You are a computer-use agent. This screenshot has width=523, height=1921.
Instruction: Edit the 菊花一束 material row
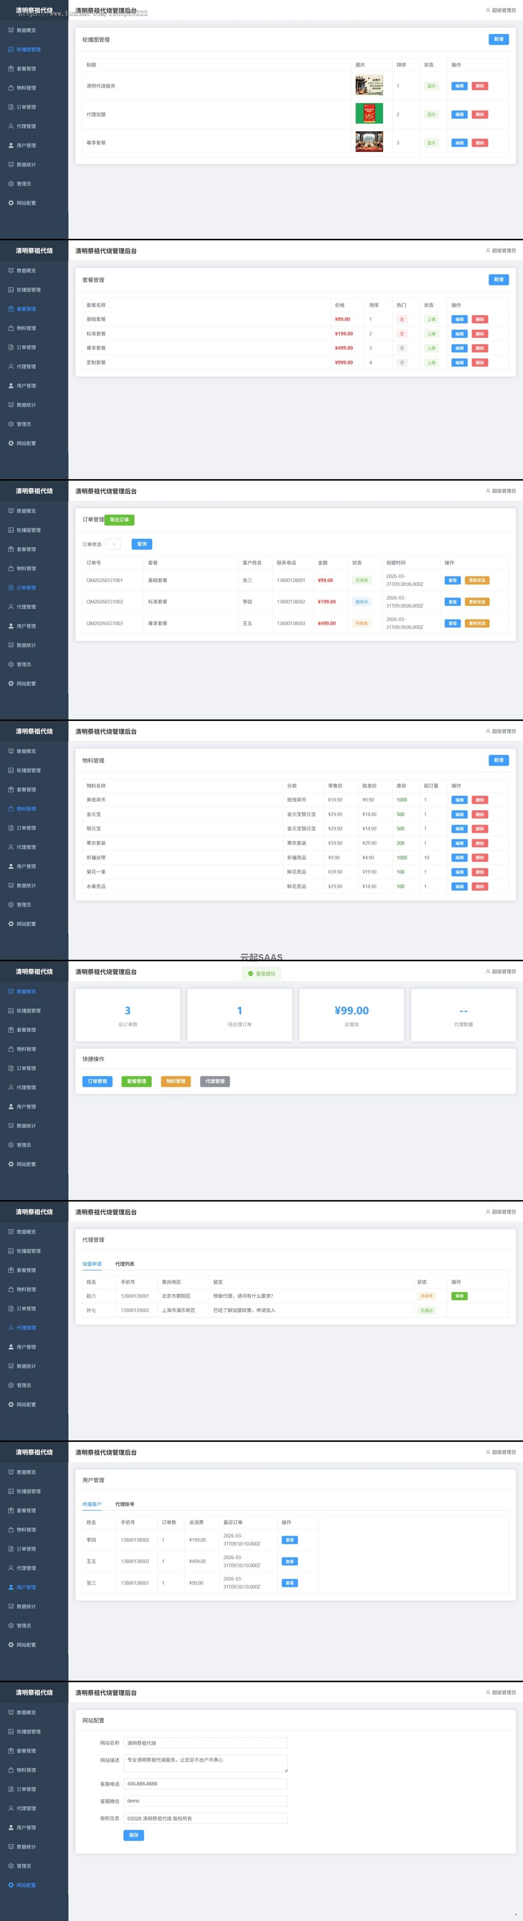459,872
